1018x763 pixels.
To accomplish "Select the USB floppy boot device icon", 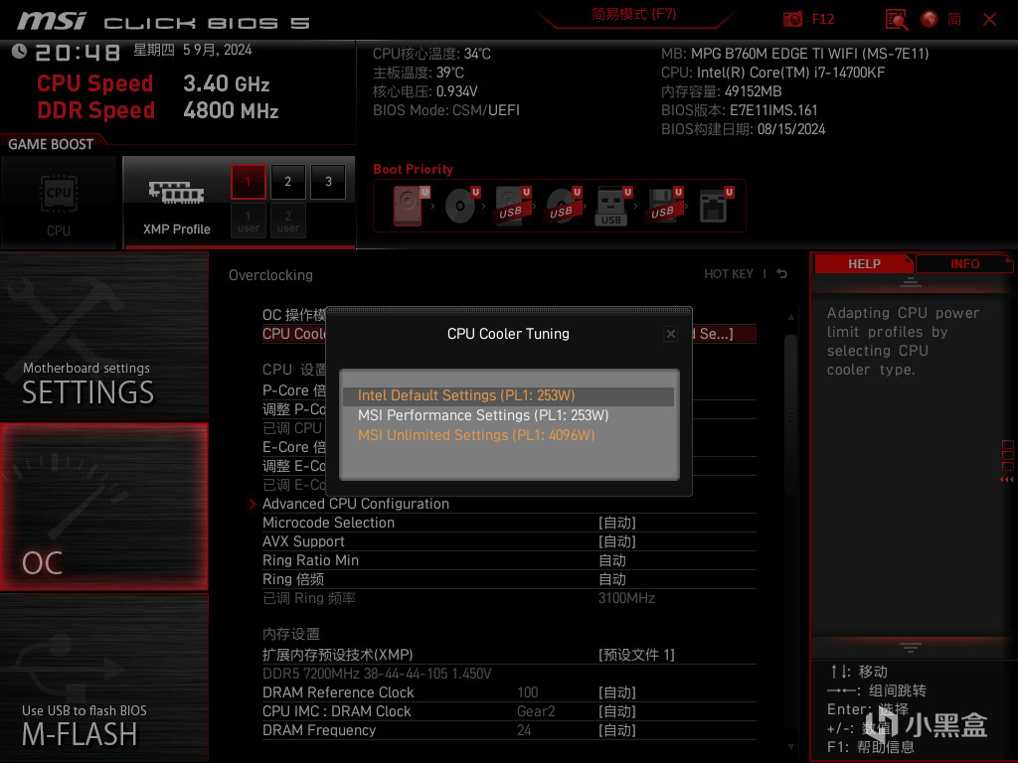I will [x=663, y=206].
